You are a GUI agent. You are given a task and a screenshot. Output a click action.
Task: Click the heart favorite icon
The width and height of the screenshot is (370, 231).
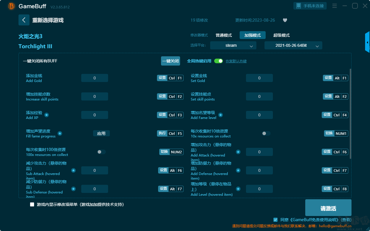tap(285, 20)
